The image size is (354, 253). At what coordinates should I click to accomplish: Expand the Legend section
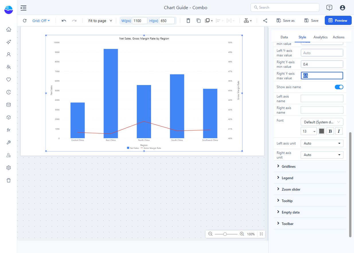pyautogui.click(x=310, y=178)
